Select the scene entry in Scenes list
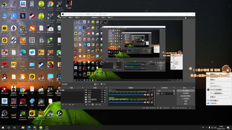The height and width of the screenshot is (130, 232). pos(72,90)
